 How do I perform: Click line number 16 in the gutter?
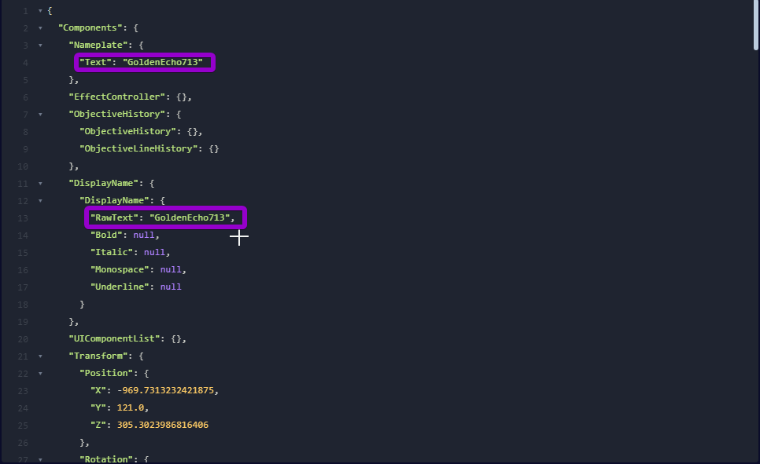[22, 269]
